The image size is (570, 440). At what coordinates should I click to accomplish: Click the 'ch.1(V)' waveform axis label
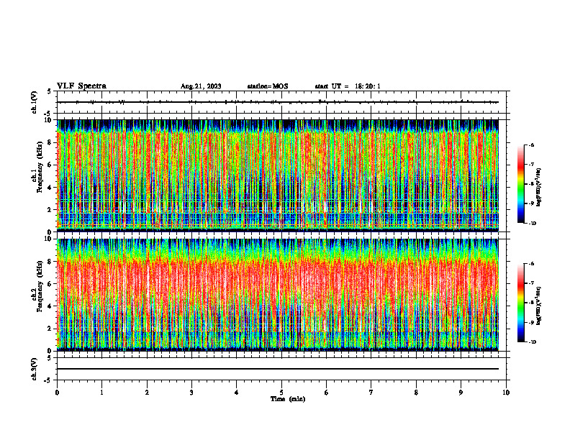coord(35,102)
